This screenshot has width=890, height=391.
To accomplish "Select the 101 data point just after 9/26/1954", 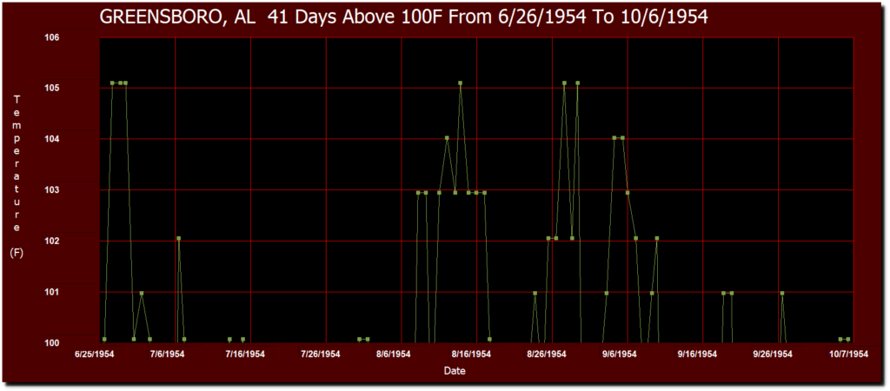I will pos(782,294).
